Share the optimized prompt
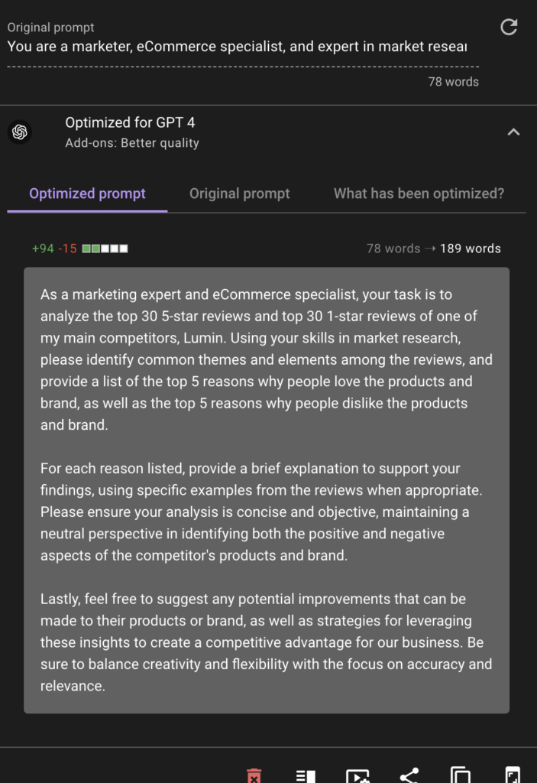537x783 pixels. pos(409,775)
